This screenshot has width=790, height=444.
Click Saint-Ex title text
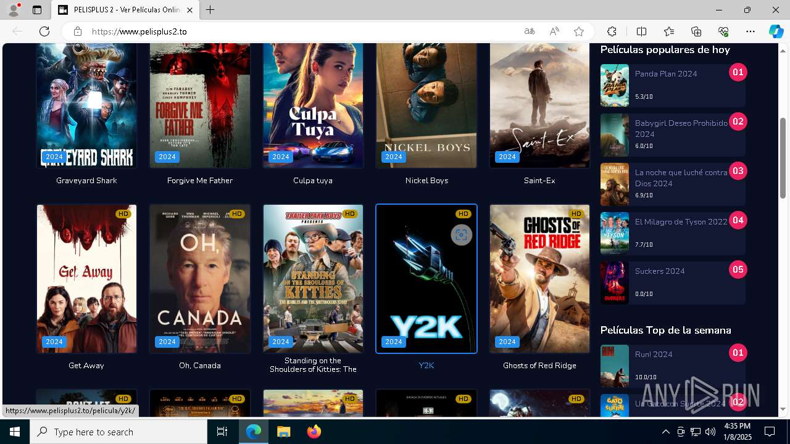[539, 180]
